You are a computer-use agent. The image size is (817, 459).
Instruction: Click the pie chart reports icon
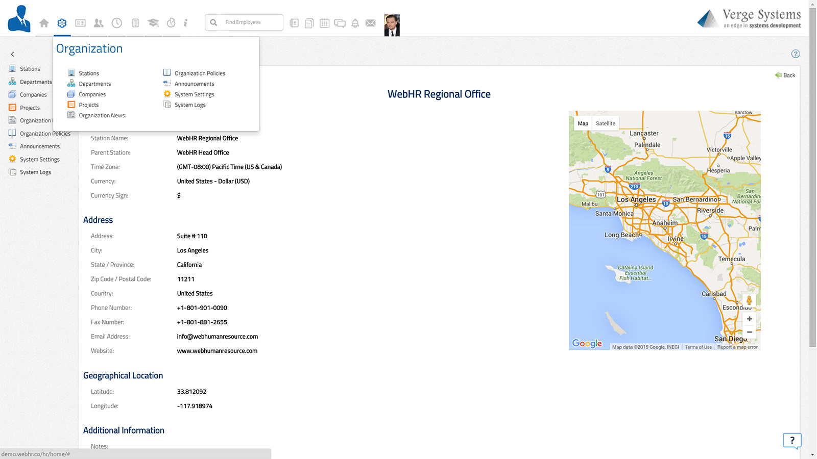[x=171, y=23]
